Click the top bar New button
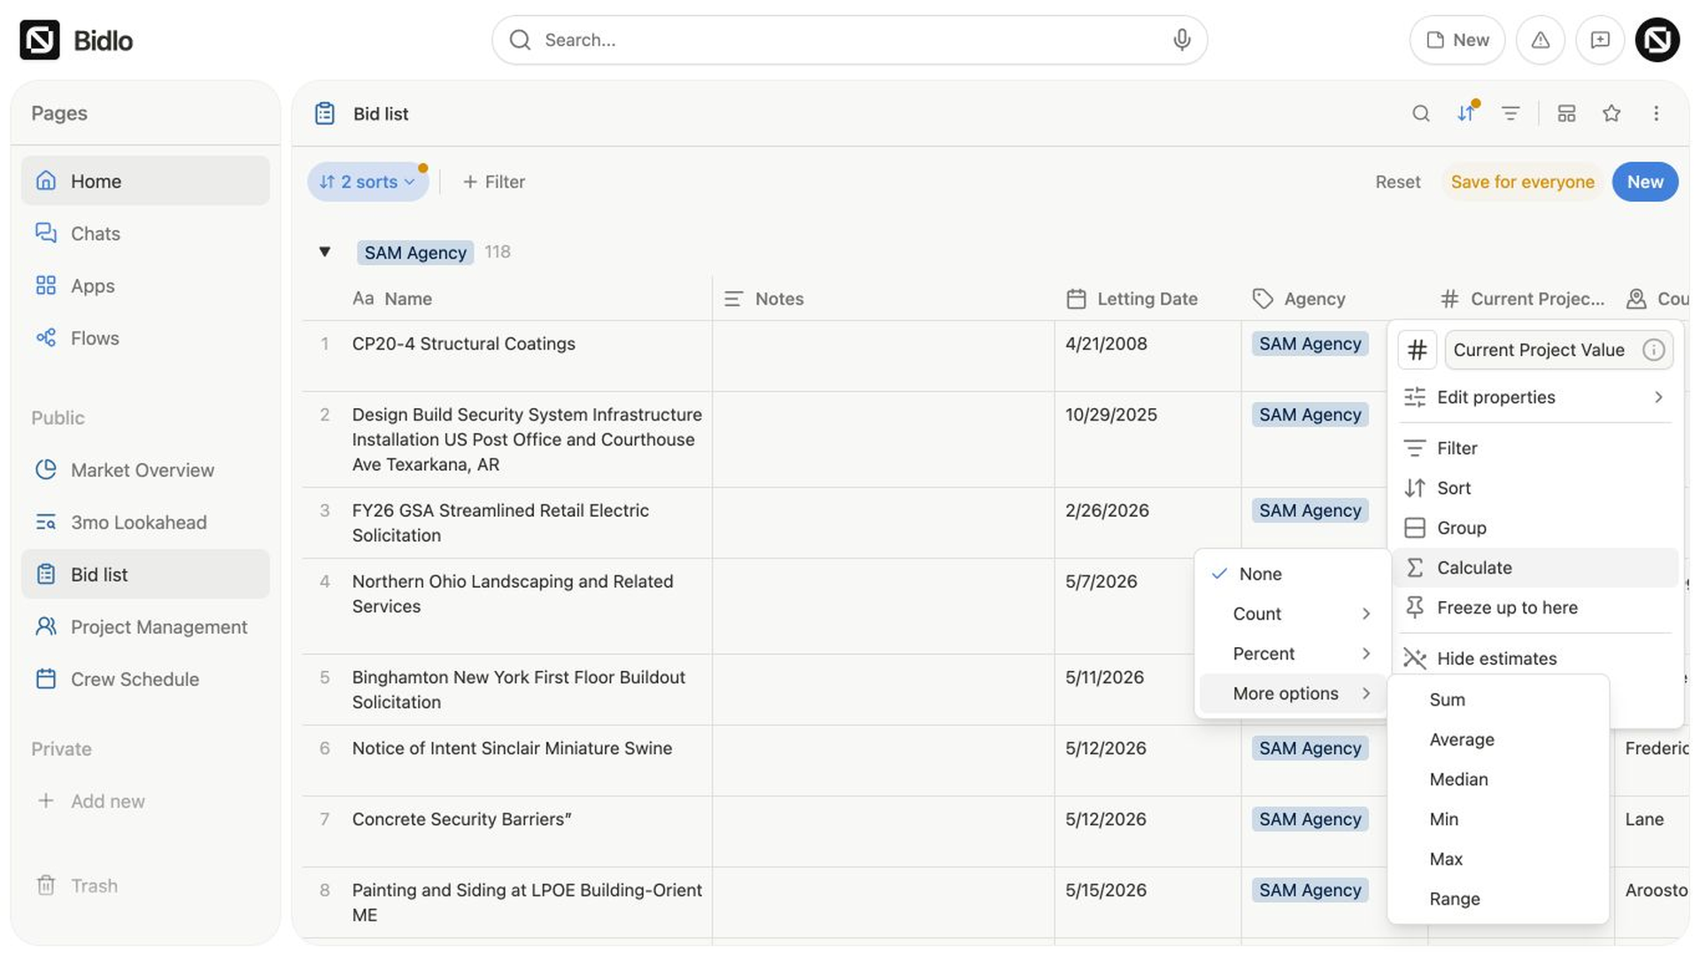 click(x=1457, y=40)
